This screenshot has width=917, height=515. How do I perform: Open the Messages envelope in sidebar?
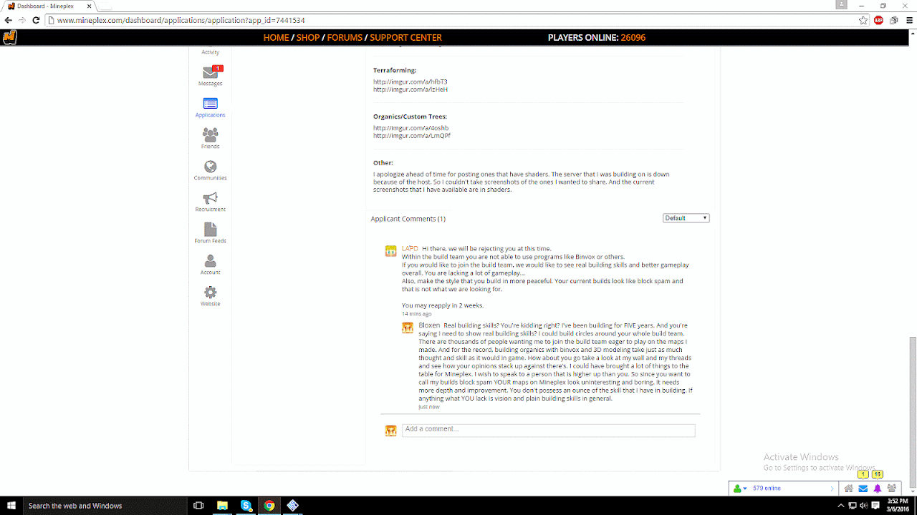pyautogui.click(x=211, y=73)
